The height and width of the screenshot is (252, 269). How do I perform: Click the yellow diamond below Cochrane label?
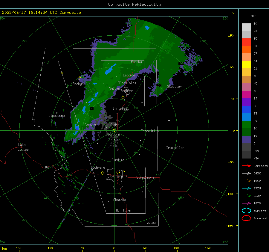coord(102,173)
